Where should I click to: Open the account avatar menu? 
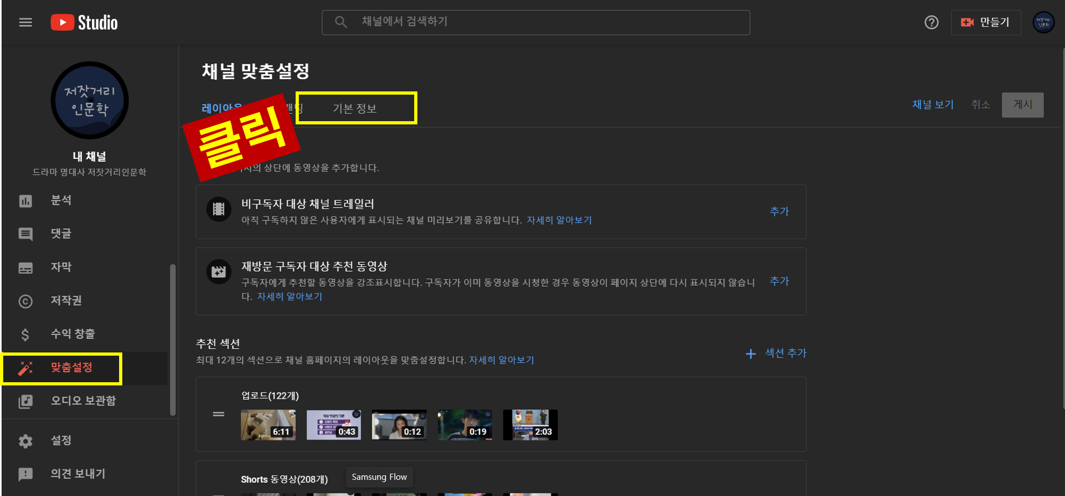(1043, 22)
